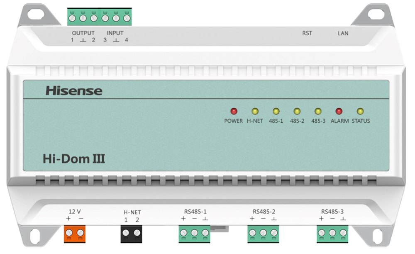Click the RST label
Screen dimensions: 415x254
point(307,33)
